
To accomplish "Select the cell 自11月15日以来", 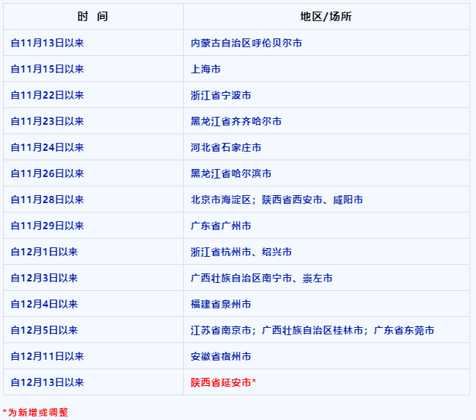I will coord(93,69).
